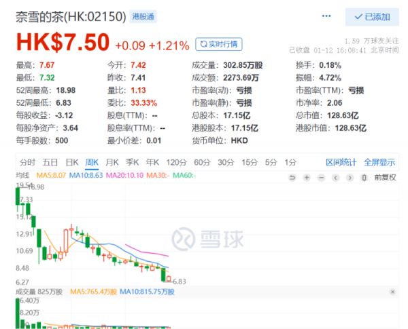Switch to 分时 chart tab
Viewport: 408px width, 329px height.
tap(27, 162)
